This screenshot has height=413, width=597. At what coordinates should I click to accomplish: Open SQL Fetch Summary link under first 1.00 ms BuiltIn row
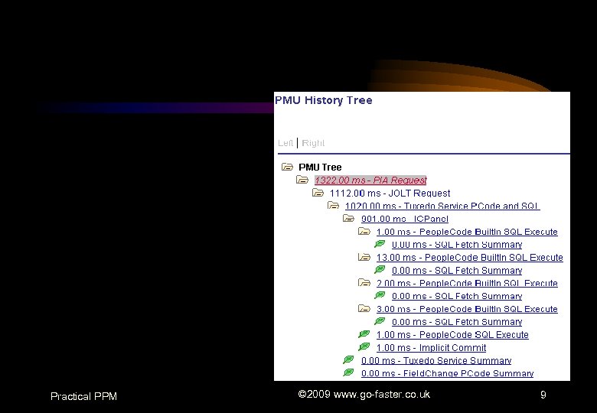click(457, 245)
